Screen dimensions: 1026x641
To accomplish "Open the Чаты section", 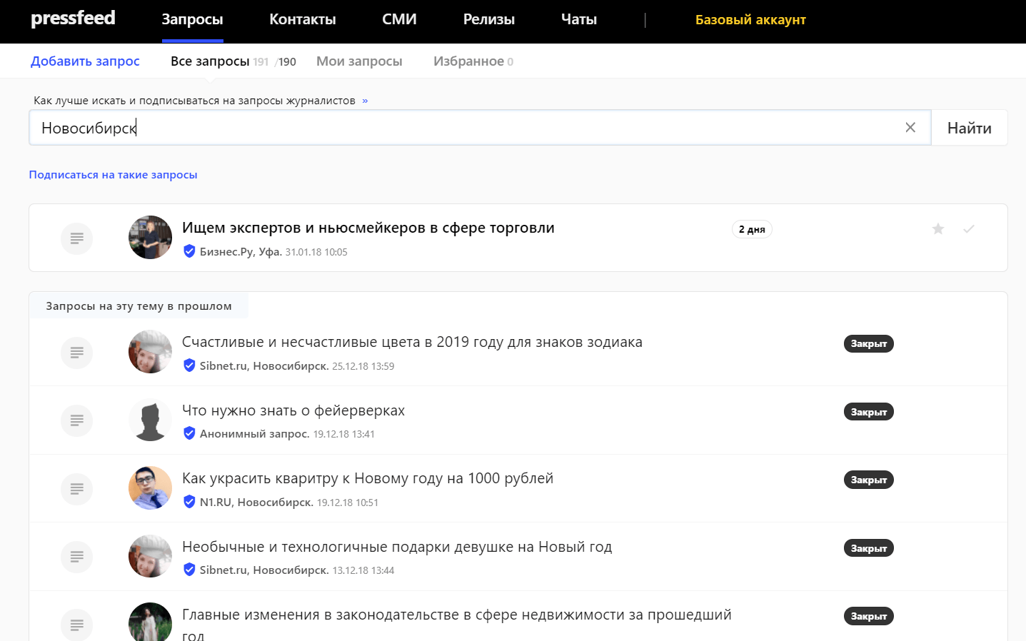I will point(578,20).
